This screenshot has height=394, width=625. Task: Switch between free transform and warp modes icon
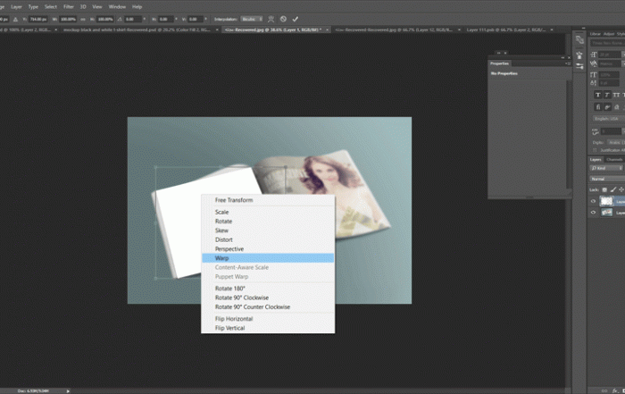click(271, 19)
